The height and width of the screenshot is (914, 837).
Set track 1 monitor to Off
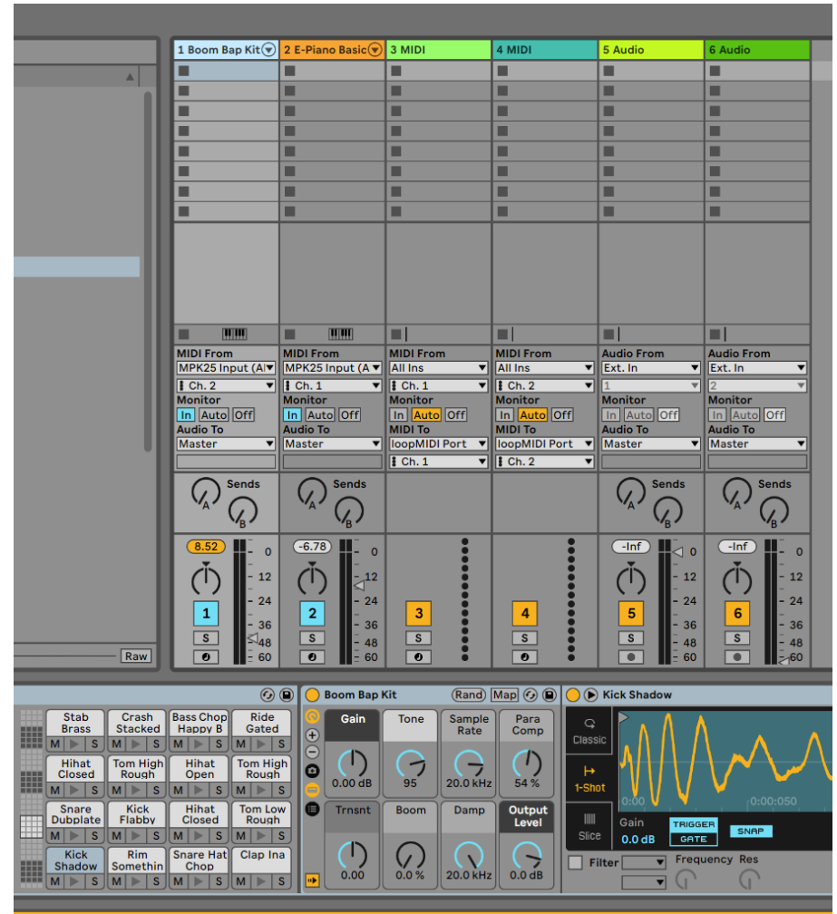point(244,415)
